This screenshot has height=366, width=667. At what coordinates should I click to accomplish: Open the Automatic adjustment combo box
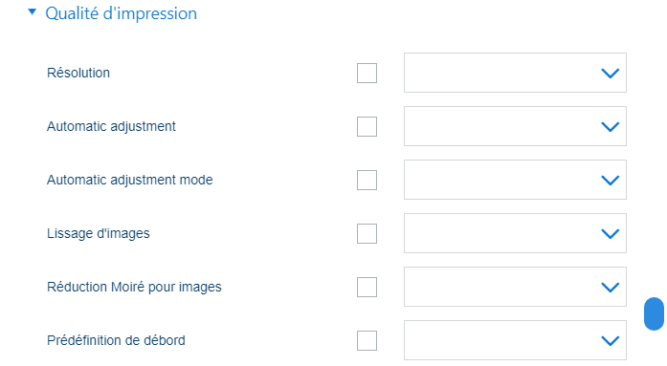click(515, 126)
